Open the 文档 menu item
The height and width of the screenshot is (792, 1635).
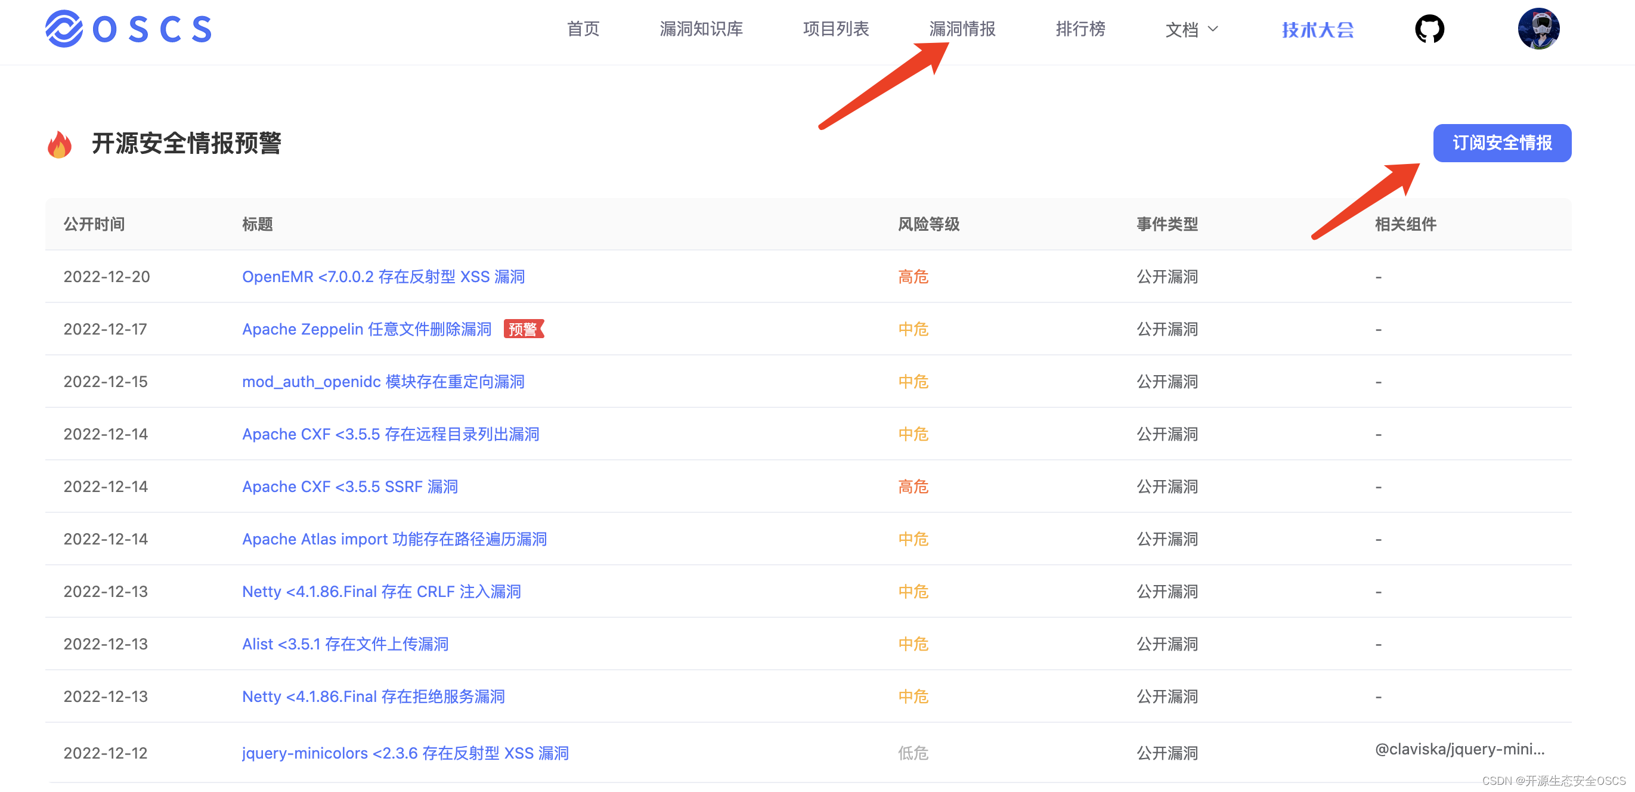pos(1181,29)
